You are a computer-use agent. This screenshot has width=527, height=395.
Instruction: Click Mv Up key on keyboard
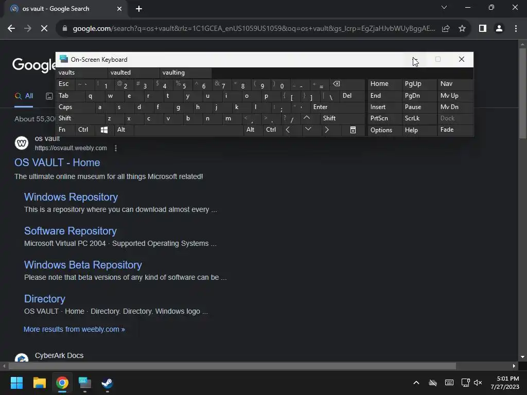(x=455, y=96)
